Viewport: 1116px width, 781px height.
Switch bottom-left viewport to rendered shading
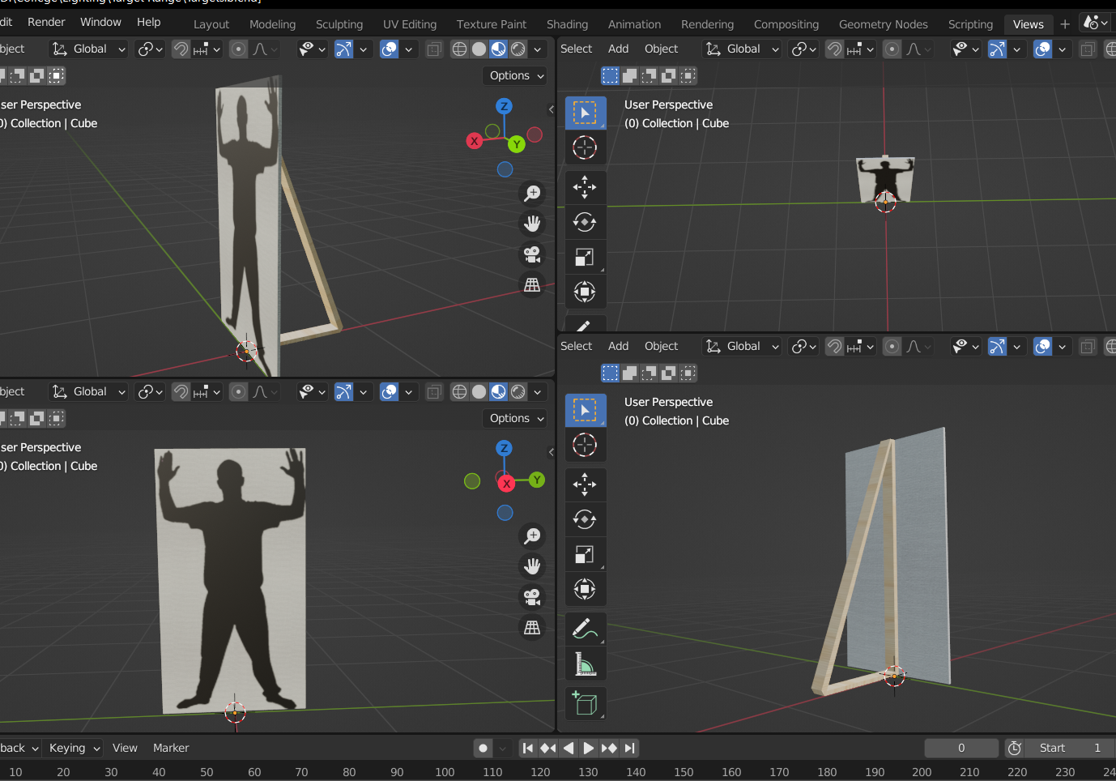pos(518,392)
